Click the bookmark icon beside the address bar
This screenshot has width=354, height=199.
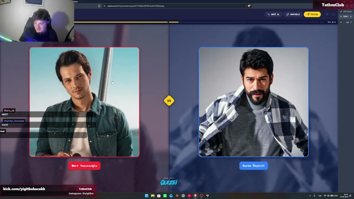(99, 6)
